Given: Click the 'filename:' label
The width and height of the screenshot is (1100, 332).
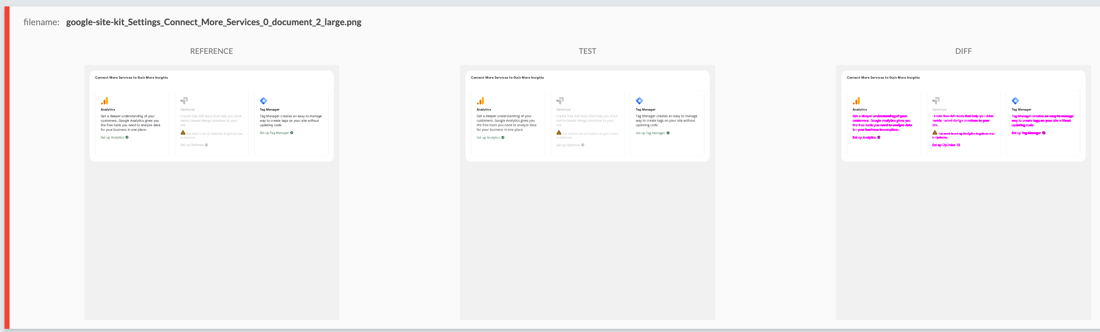Looking at the screenshot, I should click(41, 22).
